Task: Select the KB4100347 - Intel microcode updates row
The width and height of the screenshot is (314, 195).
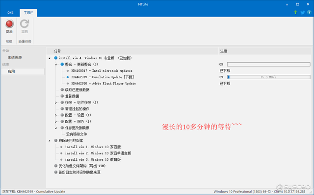Action: (102, 71)
